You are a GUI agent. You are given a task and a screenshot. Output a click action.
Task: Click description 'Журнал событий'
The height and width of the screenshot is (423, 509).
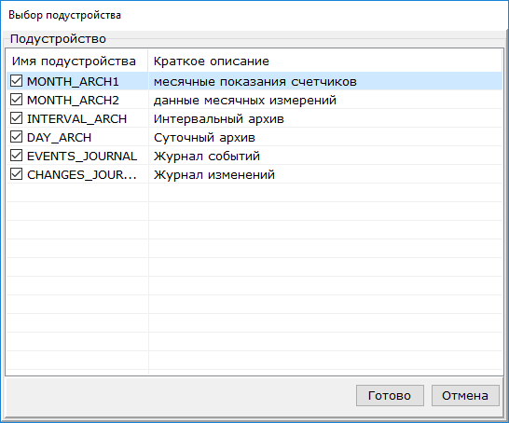pyautogui.click(x=207, y=157)
